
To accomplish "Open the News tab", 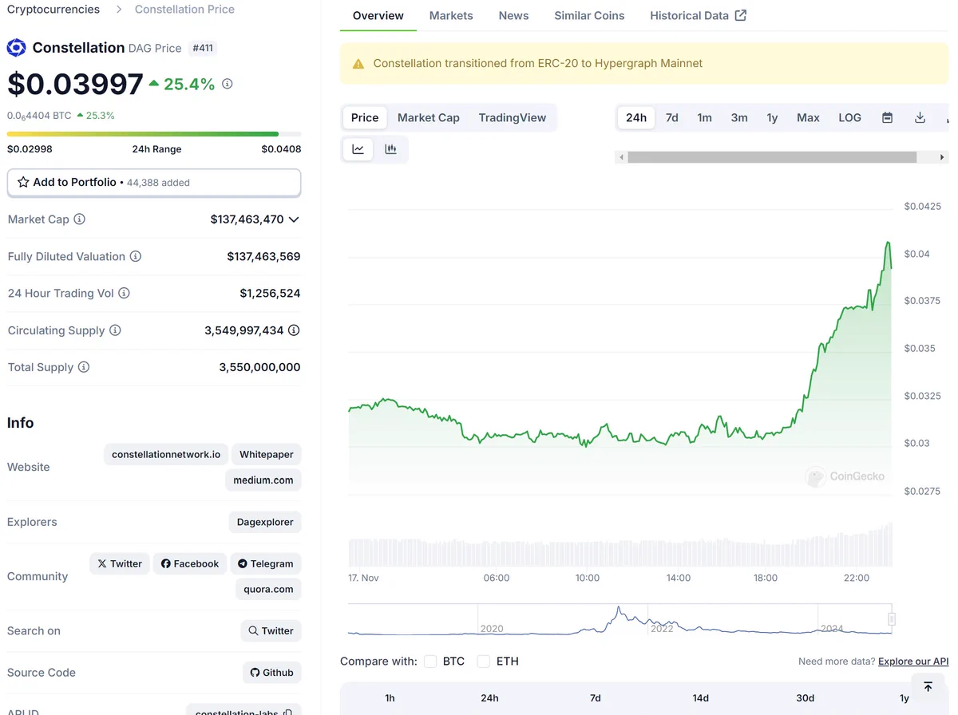I will 513,15.
